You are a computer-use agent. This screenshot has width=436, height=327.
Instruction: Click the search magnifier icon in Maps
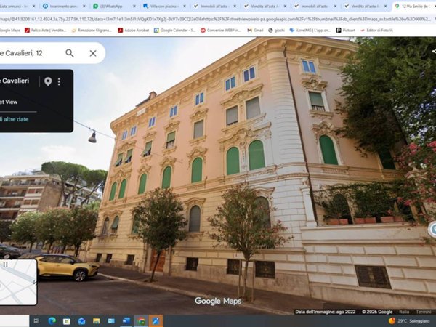[70, 53]
